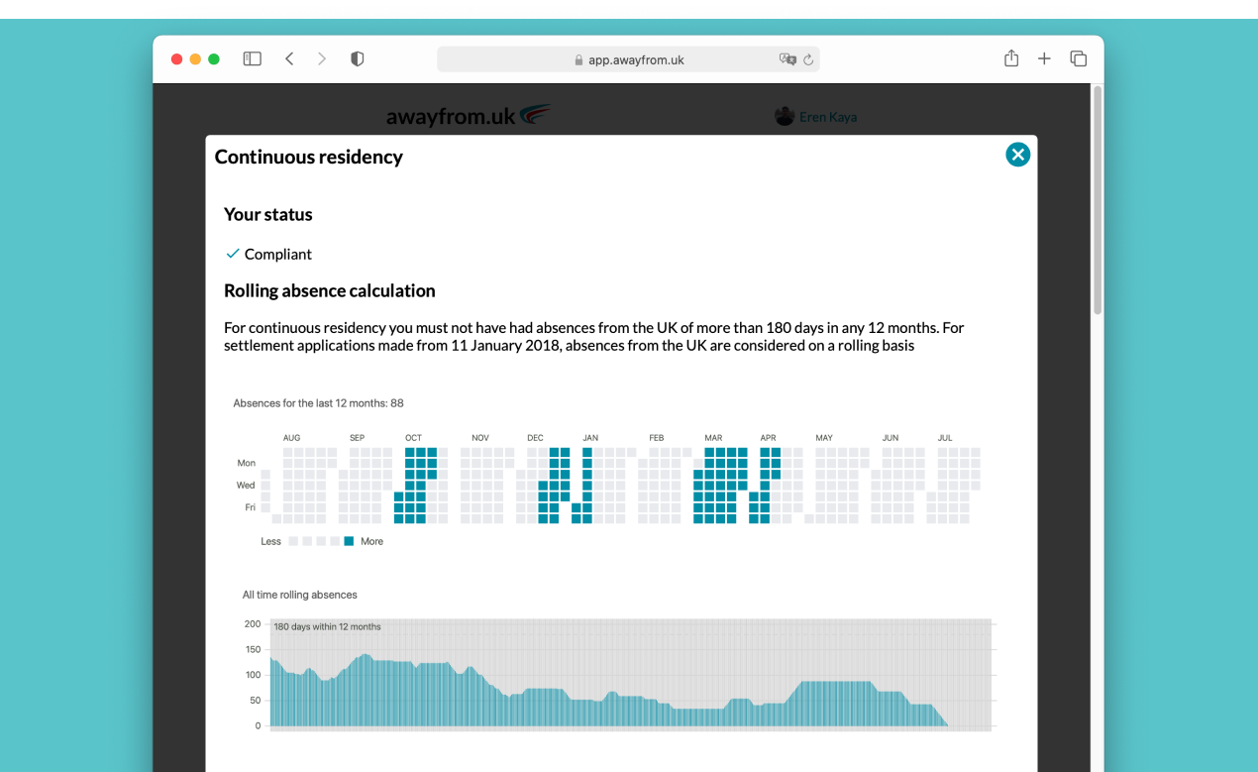Click the Eren Kaya avatar icon

pyautogui.click(x=785, y=117)
